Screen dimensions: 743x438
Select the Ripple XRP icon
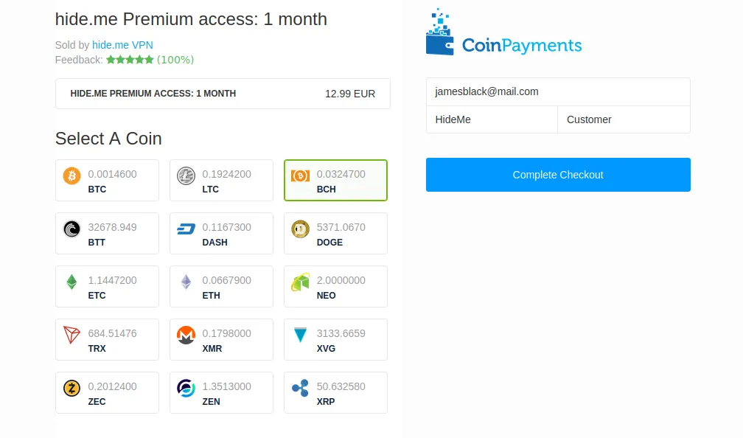(301, 388)
